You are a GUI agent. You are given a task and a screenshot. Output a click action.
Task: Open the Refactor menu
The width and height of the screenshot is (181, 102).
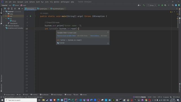pyautogui.click(x=32, y=2)
